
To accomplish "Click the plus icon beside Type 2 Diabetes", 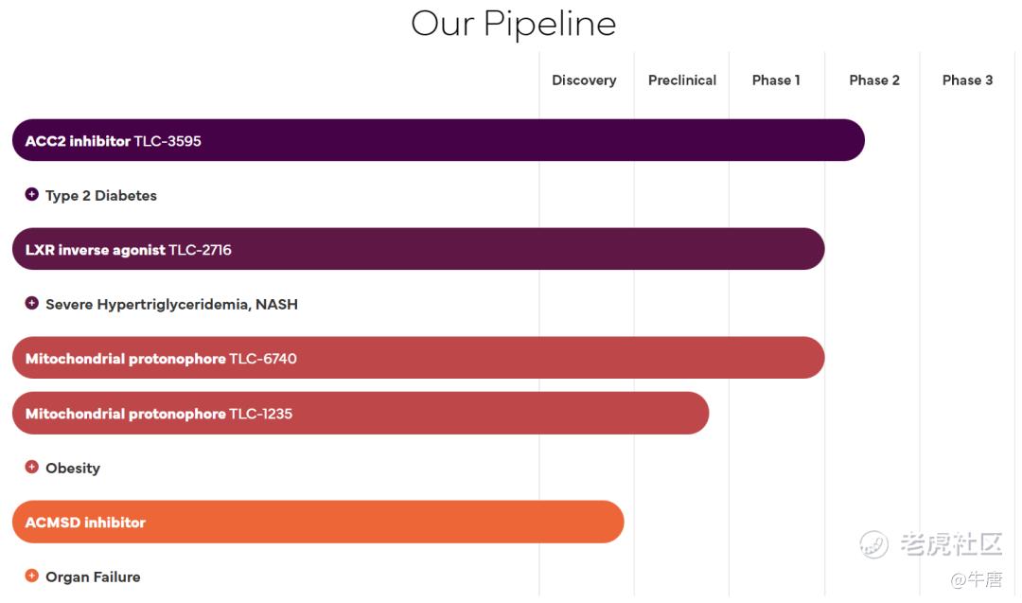I will 32,195.
